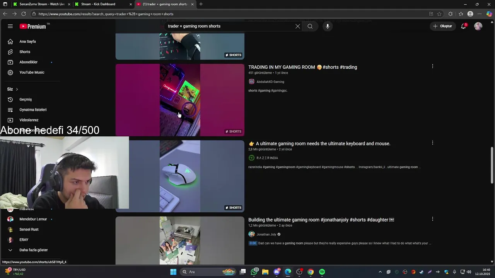Image resolution: width=495 pixels, height=278 pixels.
Task: Open the RAZER INDIA channel link
Action: [x=267, y=158]
